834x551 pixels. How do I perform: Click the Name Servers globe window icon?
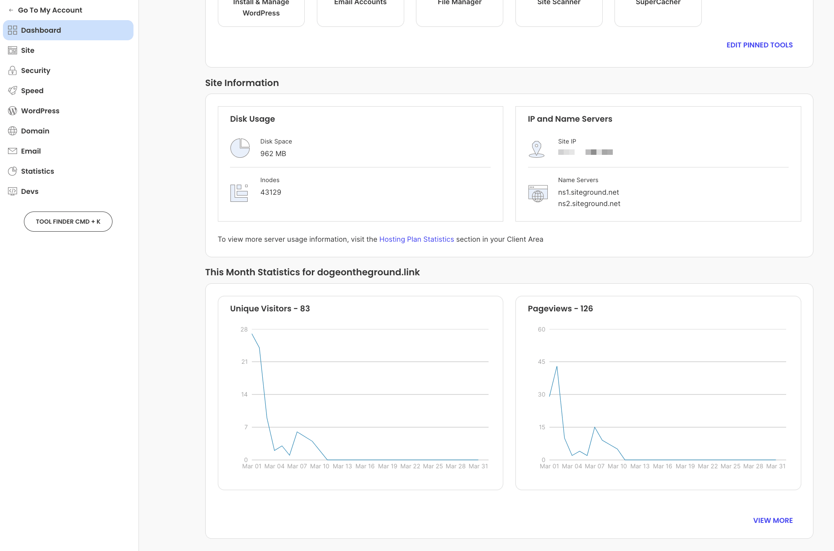coord(538,193)
